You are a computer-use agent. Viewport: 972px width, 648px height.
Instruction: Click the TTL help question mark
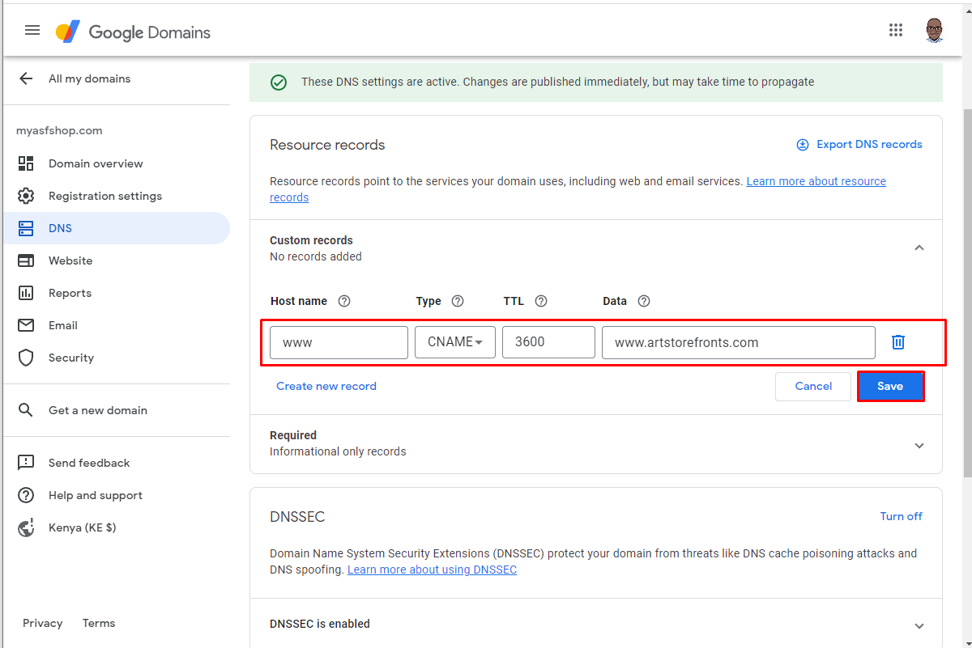(x=541, y=300)
